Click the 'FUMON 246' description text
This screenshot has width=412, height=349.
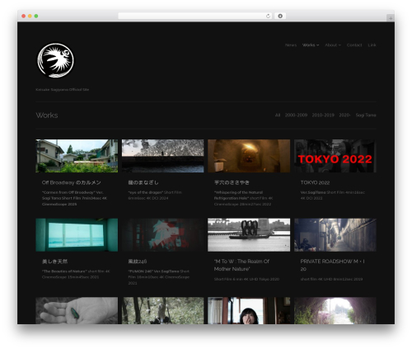pos(159,277)
